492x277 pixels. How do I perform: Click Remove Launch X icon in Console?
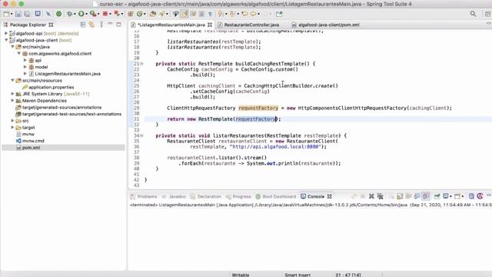(371, 196)
